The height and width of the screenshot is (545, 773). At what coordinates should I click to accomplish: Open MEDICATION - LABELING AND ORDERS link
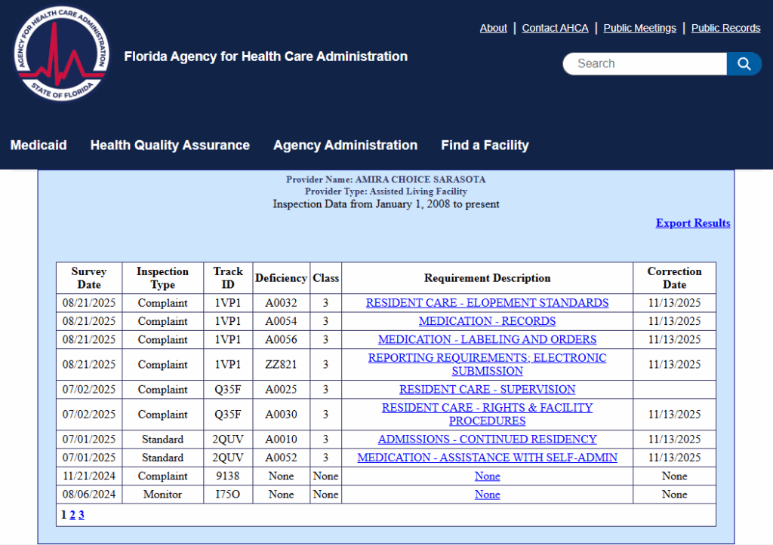[487, 339]
